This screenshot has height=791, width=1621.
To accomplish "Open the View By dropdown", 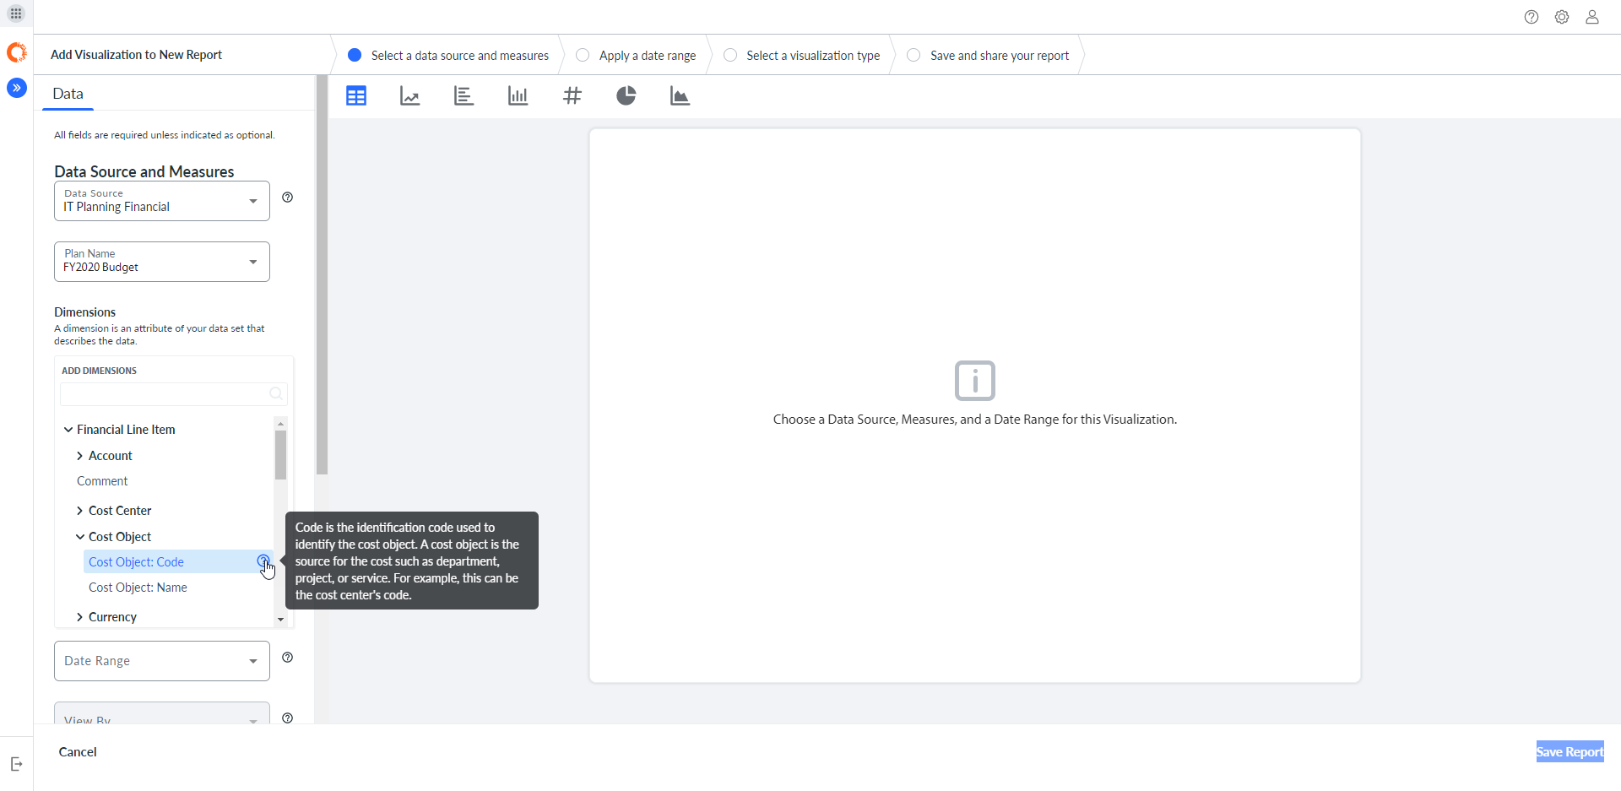I will tap(162, 713).
